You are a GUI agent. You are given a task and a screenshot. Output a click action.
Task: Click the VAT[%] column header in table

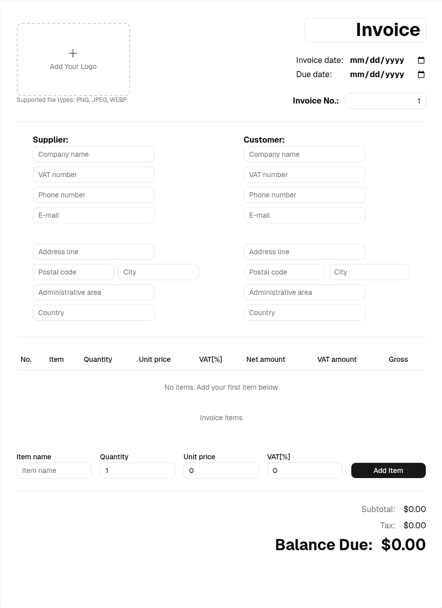point(211,359)
